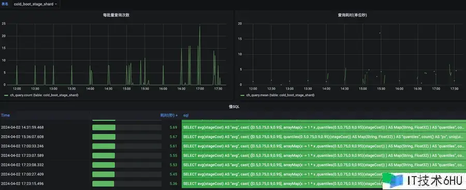Viewport: 466px width, 190px height.
Task: Click the 5.67 duration value
Action: (173, 137)
